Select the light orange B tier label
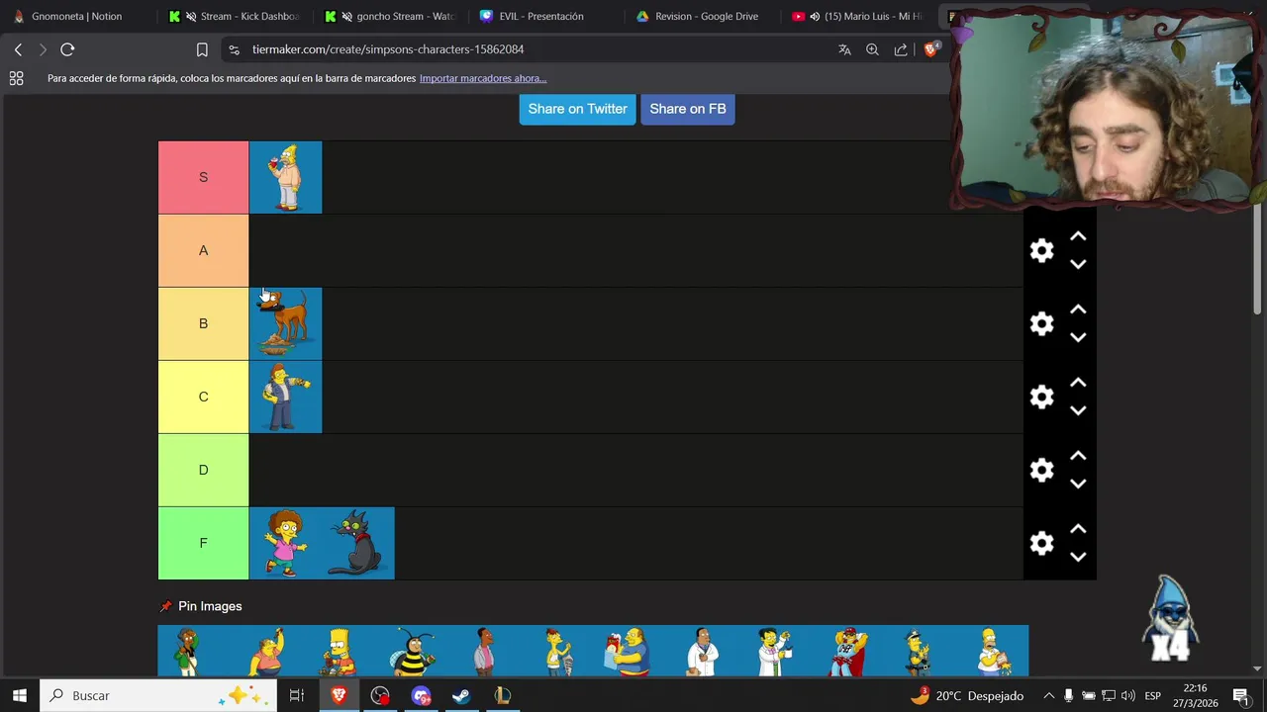The height and width of the screenshot is (712, 1267). pos(203,323)
